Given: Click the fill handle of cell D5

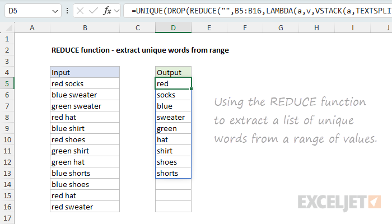Looking at the screenshot, I should pos(192,88).
